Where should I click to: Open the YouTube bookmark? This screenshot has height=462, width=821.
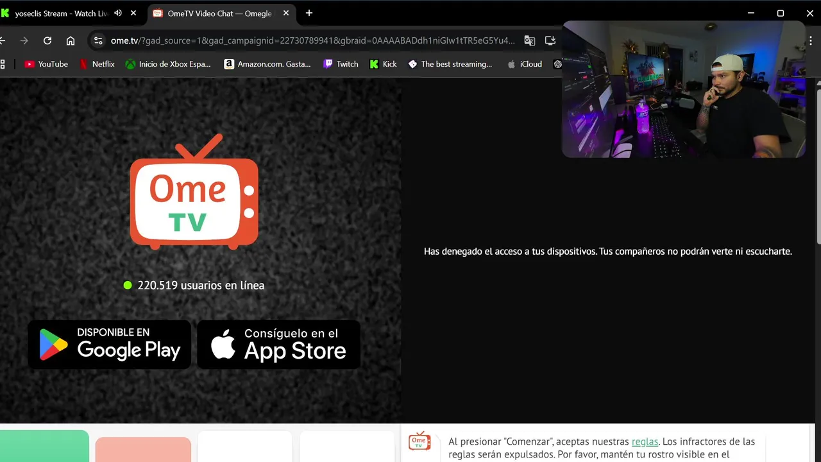(46, 64)
